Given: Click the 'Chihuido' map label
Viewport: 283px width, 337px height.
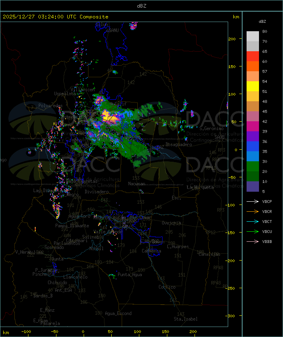Looking at the screenshot, I should pos(57,283).
